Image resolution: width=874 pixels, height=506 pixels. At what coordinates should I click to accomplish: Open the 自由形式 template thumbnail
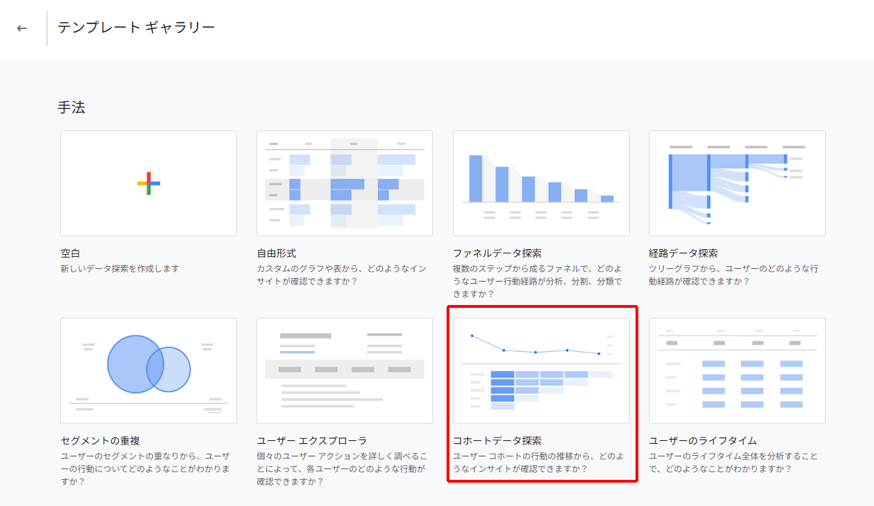[345, 183]
